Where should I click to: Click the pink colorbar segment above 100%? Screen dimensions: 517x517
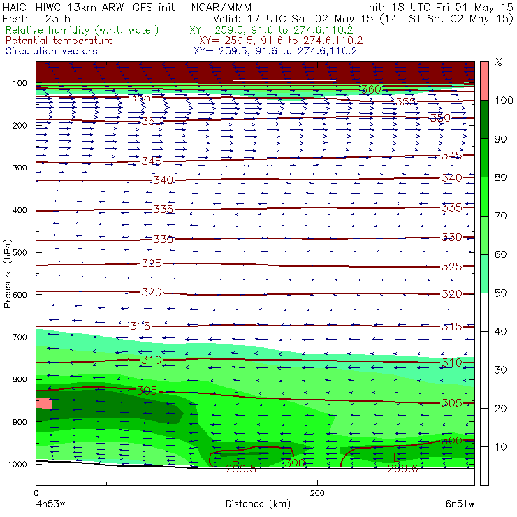484,81
